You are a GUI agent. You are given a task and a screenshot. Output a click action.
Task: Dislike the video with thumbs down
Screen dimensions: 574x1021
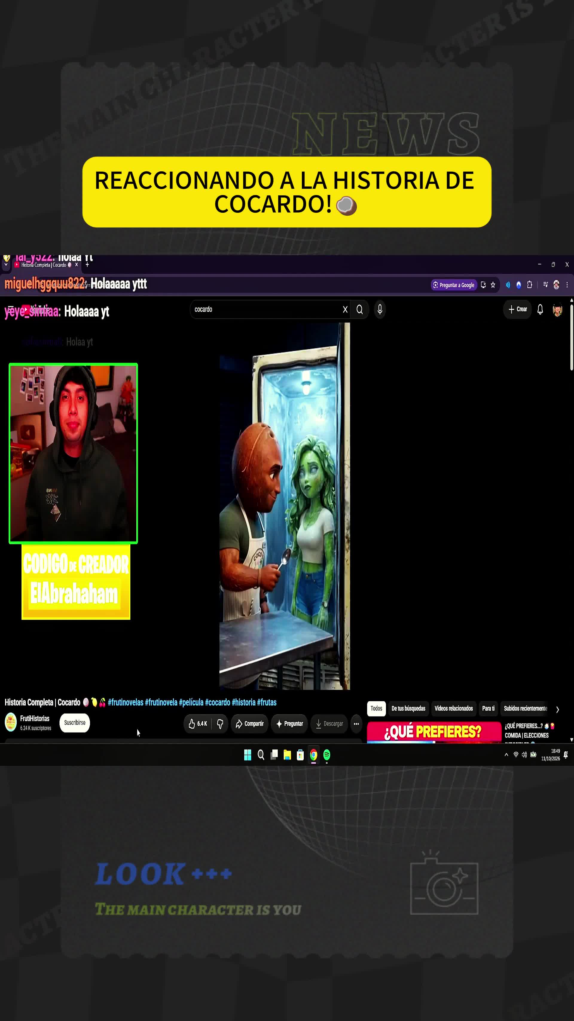pyautogui.click(x=220, y=724)
